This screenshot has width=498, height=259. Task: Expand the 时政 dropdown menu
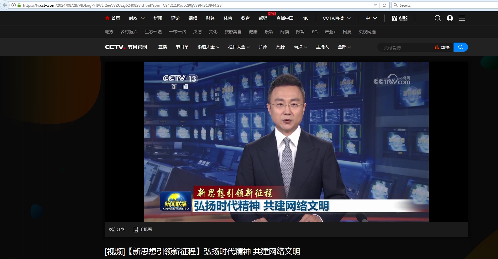137,18
